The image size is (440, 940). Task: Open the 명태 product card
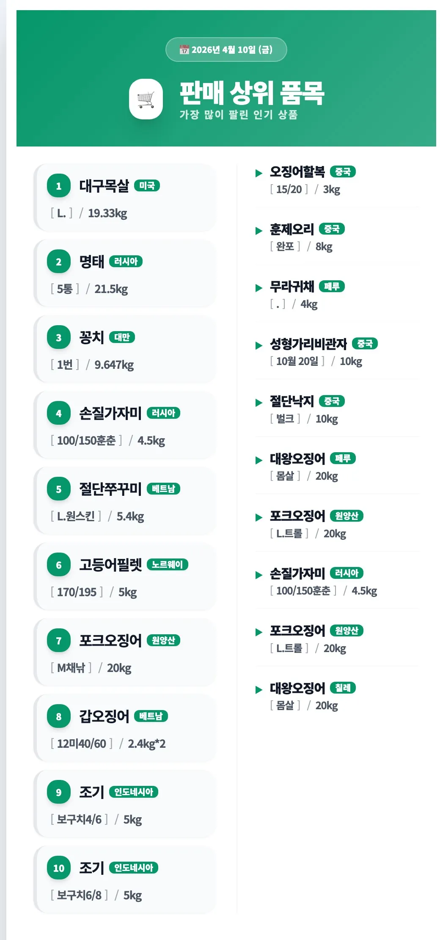tap(125, 274)
